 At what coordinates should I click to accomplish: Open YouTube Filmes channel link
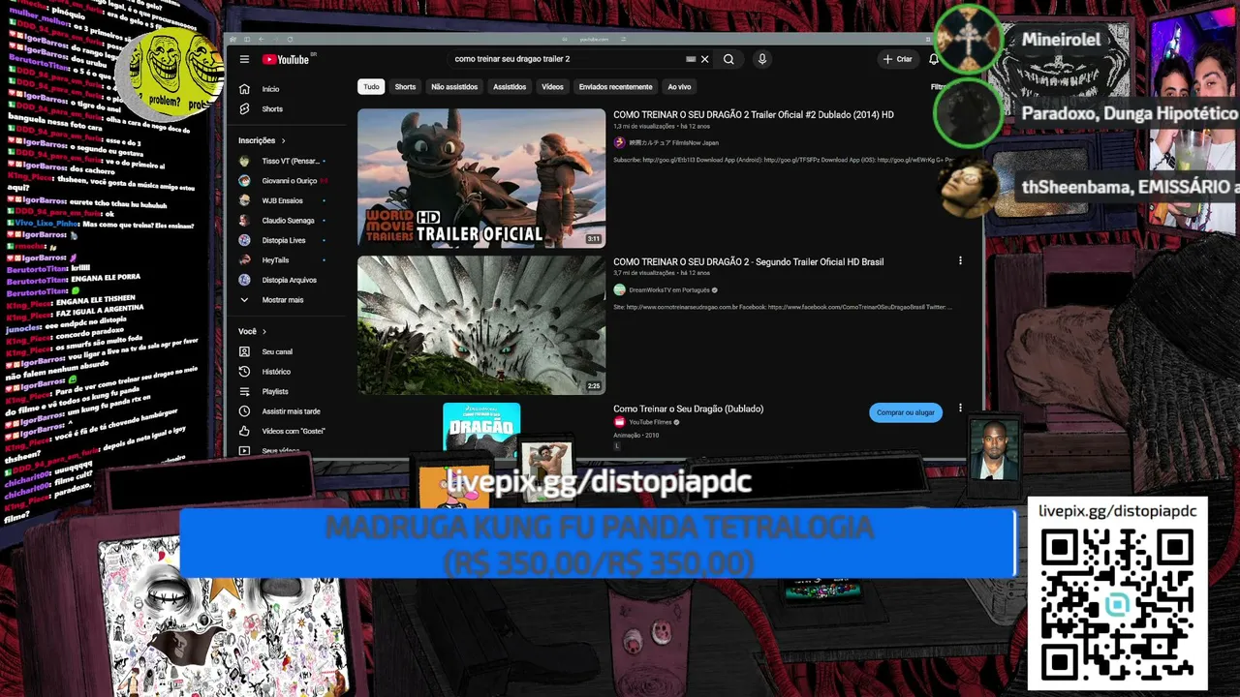(650, 422)
